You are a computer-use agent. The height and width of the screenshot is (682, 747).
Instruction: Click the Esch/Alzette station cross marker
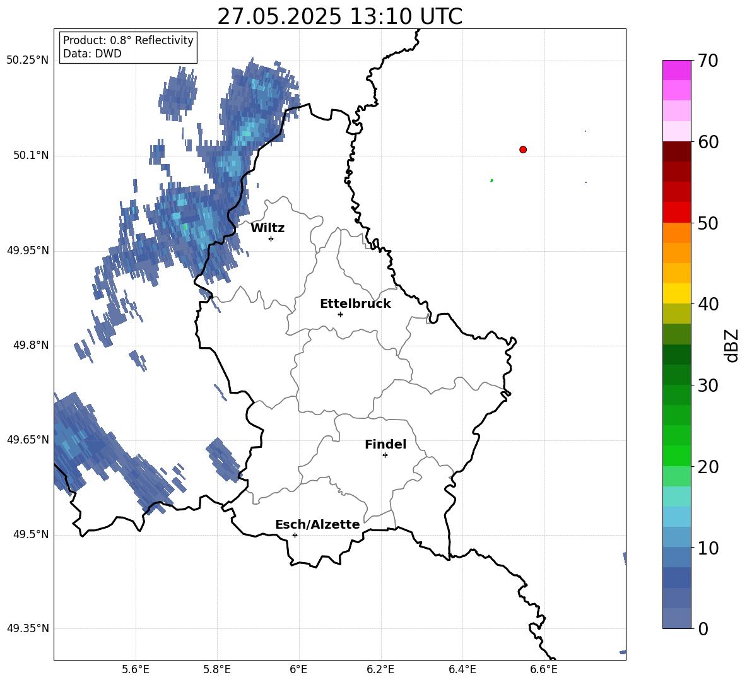coord(295,535)
